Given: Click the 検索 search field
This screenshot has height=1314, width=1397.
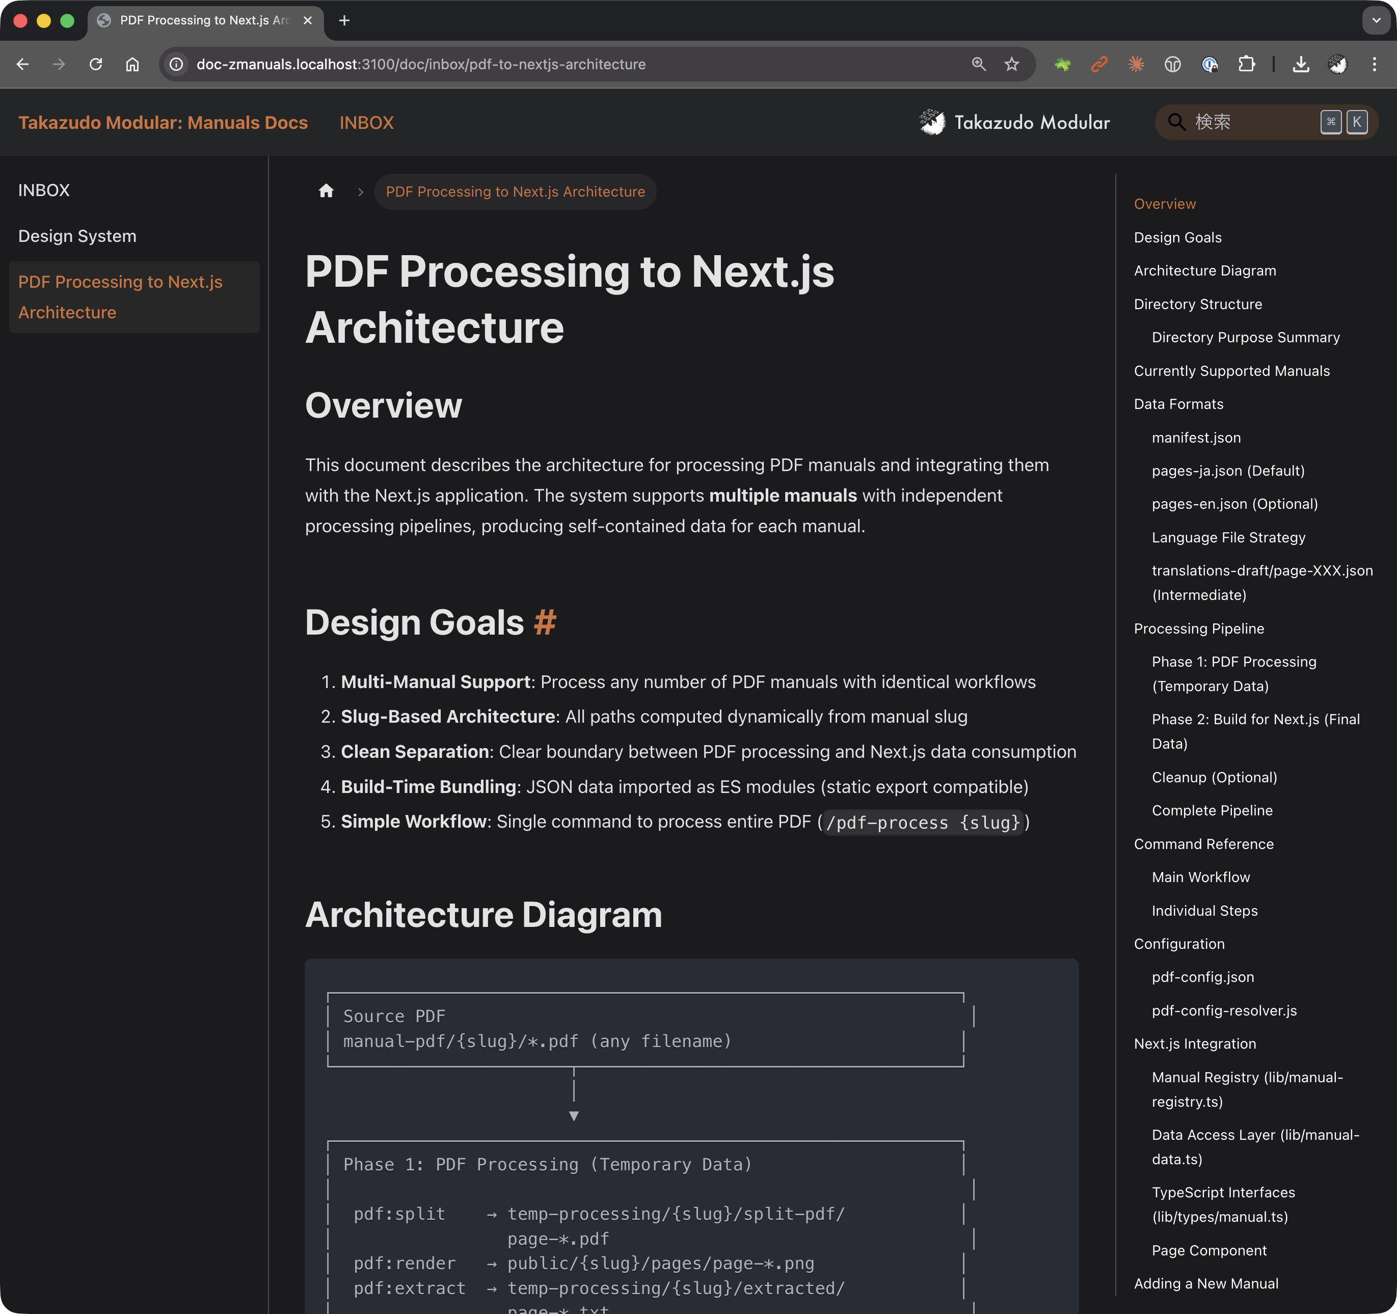Looking at the screenshot, I should 1251,122.
